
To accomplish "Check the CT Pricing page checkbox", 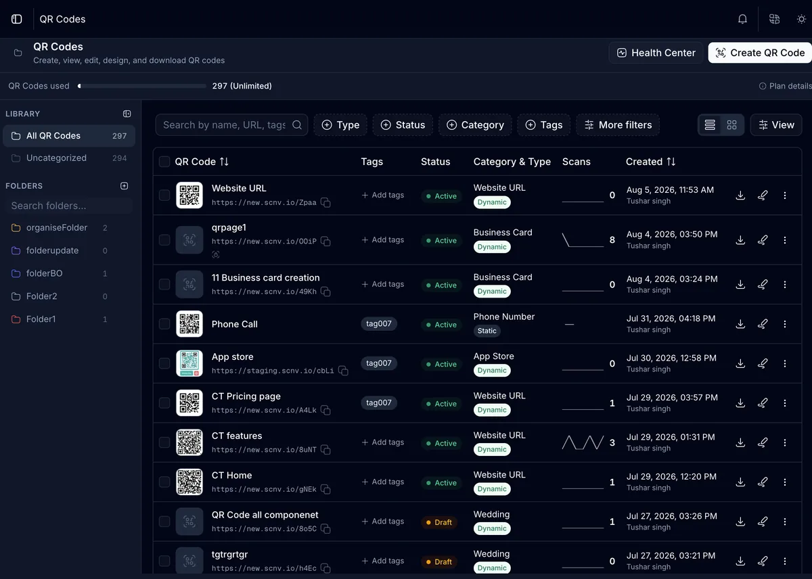I will (164, 403).
